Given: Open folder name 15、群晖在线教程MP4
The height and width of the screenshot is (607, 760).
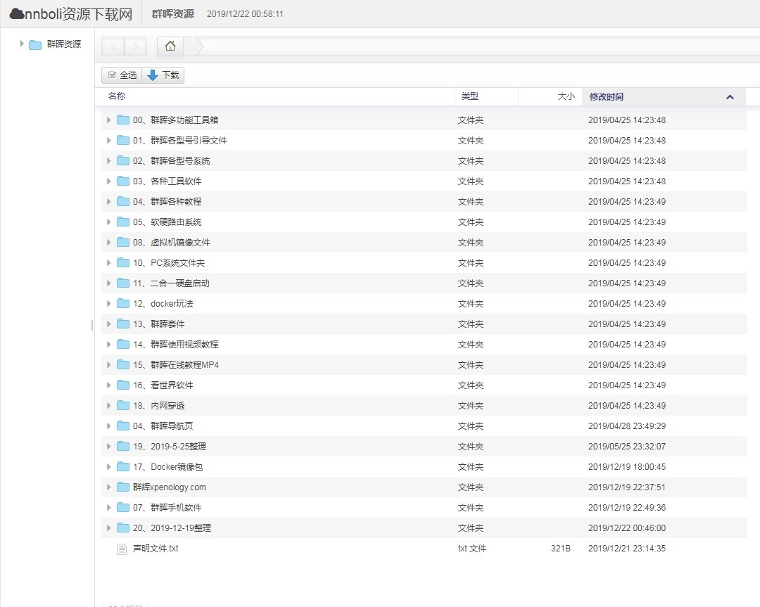Looking at the screenshot, I should 175,365.
